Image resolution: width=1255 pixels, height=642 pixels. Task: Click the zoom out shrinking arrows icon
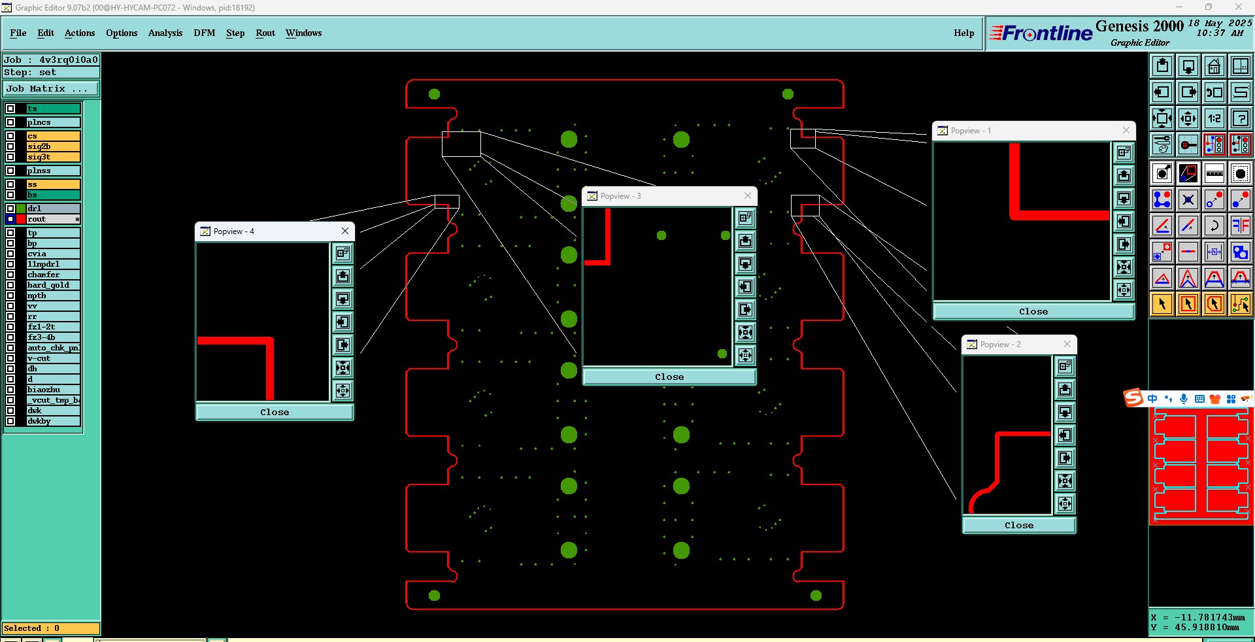click(1188, 118)
